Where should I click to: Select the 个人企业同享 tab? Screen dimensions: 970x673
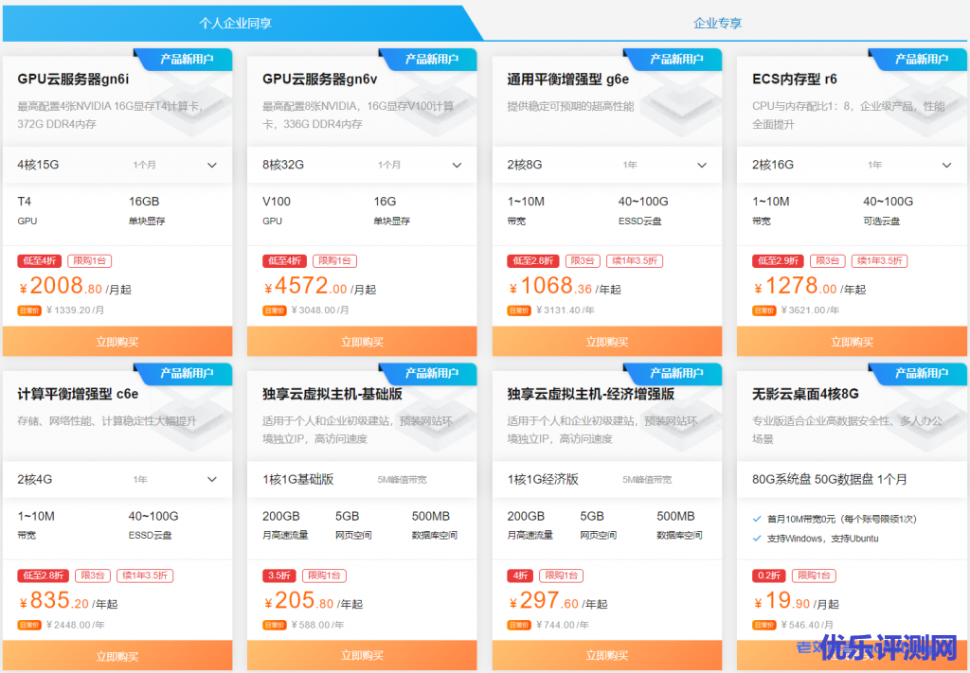click(x=235, y=24)
